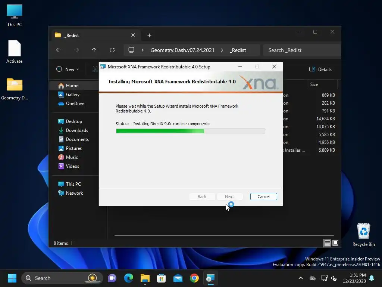Sort files by Size column header
The width and height of the screenshot is (382, 287).
pyautogui.click(x=323, y=84)
